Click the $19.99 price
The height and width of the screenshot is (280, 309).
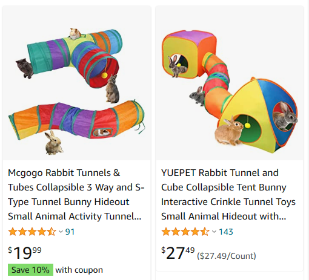click(25, 253)
